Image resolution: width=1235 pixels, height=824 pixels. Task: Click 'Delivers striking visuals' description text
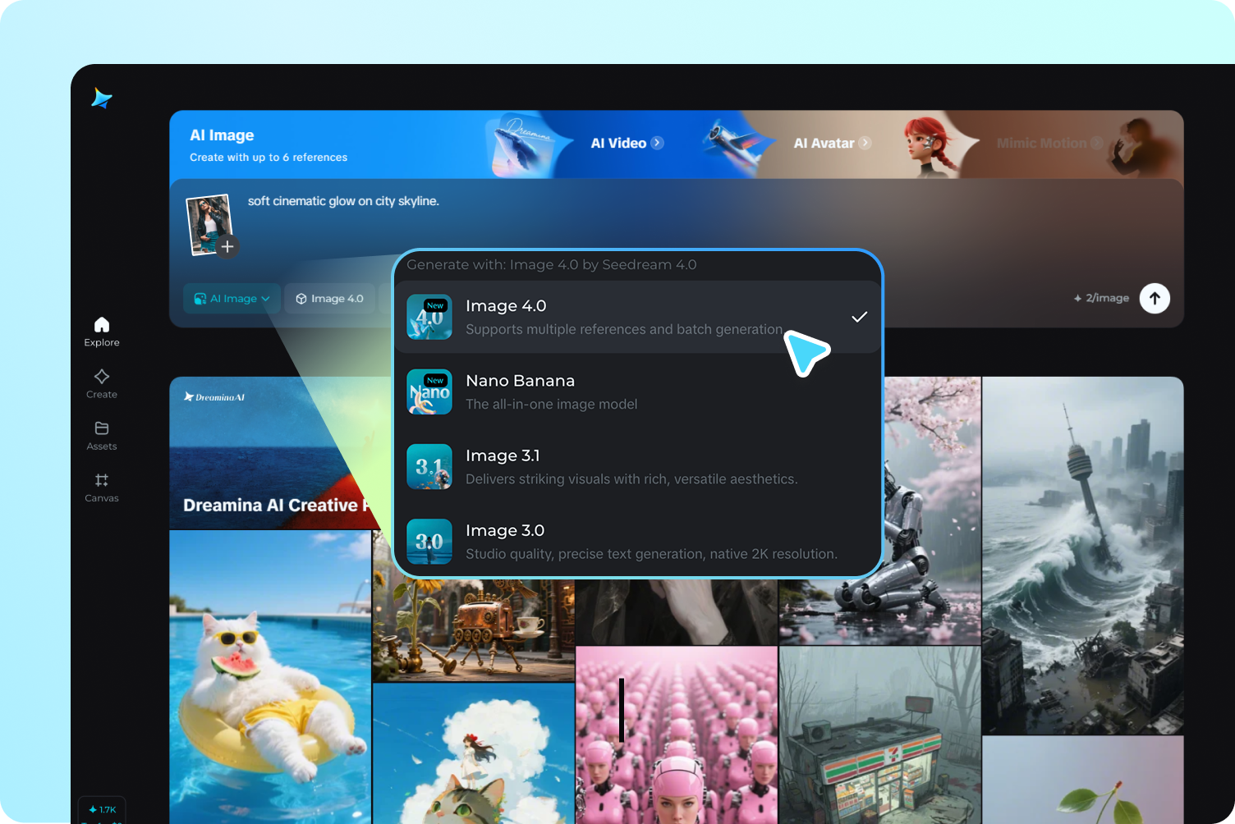(631, 478)
